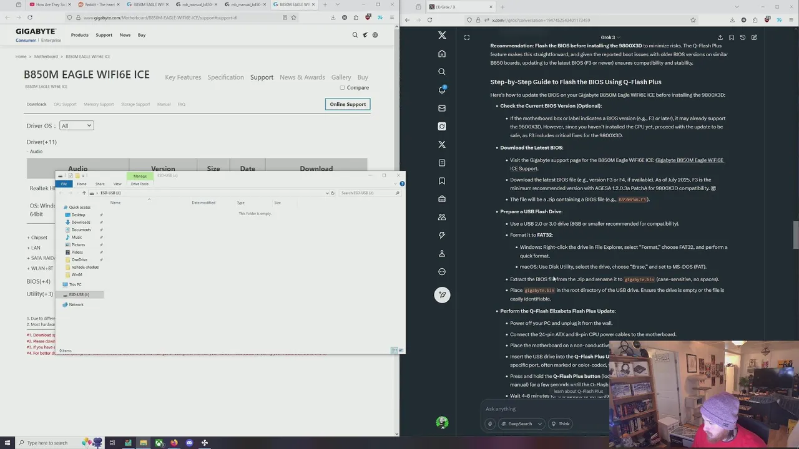The width and height of the screenshot is (799, 449).
Task: Open Drive Tools ribbon tab
Action: pos(140,184)
